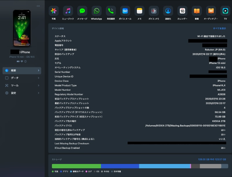Expand the 概要 chevron arrow
Screen dimensions: 232x177
(39, 70)
